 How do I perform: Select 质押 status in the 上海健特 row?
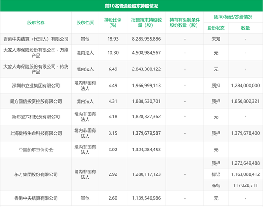(x=216, y=133)
